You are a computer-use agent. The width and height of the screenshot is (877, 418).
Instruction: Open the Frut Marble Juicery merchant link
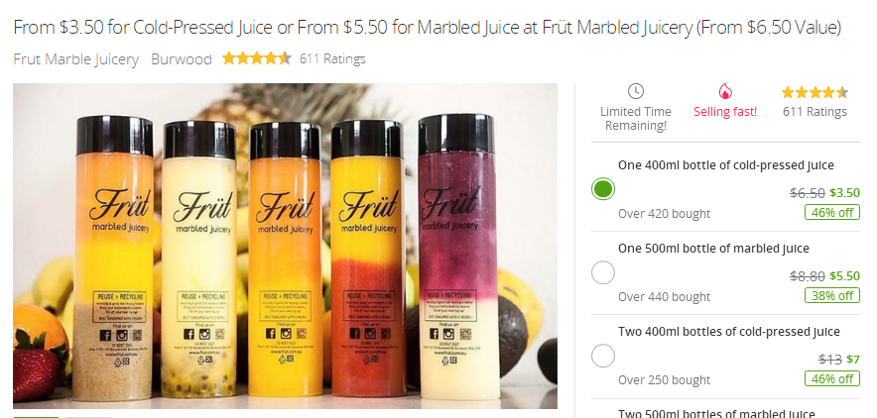pos(76,59)
